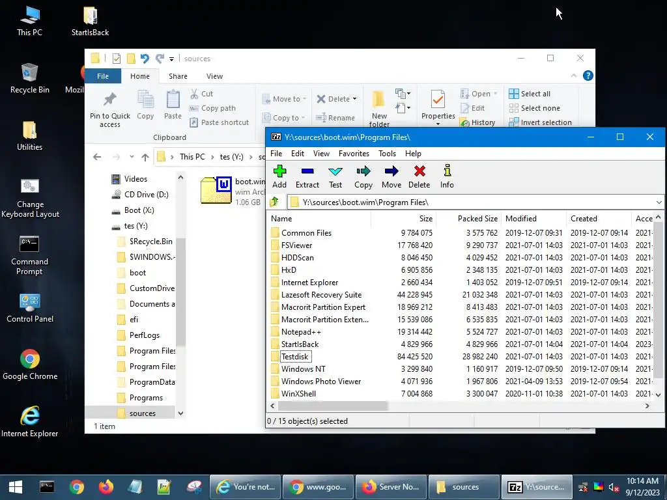Open Explorer Help question mark icon
Screen dimensions: 667x500
tap(588, 76)
